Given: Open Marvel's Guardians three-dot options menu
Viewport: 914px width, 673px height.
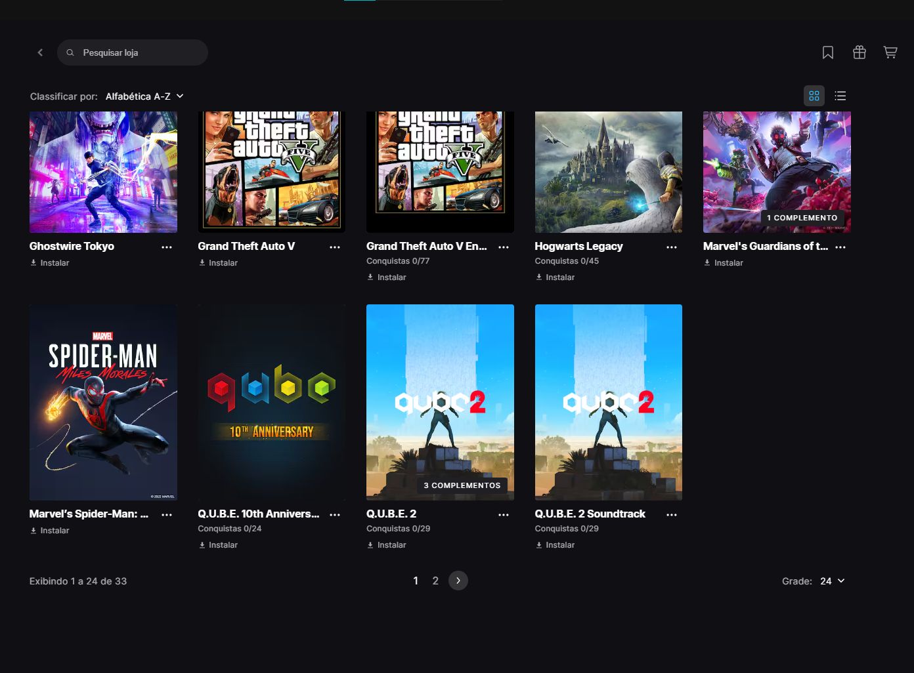Looking at the screenshot, I should point(840,247).
